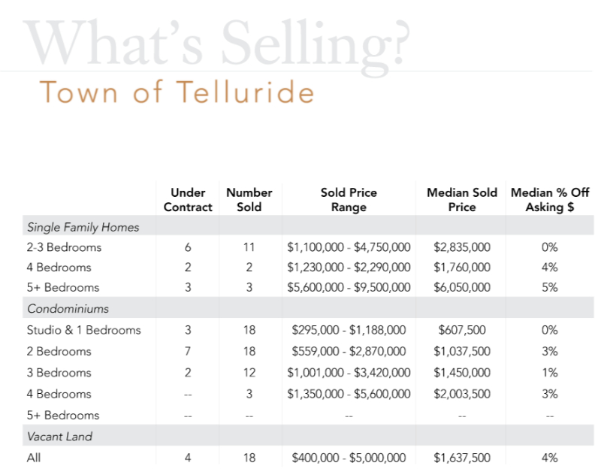Select the $2,003,500 median sold price cell
Viewport: 601px width, 475px height.
coord(462,394)
